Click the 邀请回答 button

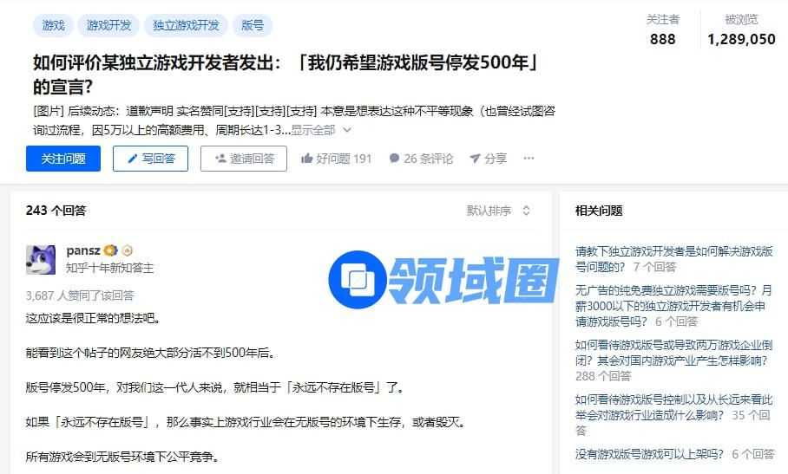pos(244,159)
